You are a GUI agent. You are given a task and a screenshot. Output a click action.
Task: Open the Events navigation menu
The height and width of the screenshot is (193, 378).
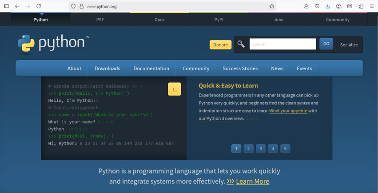click(304, 68)
